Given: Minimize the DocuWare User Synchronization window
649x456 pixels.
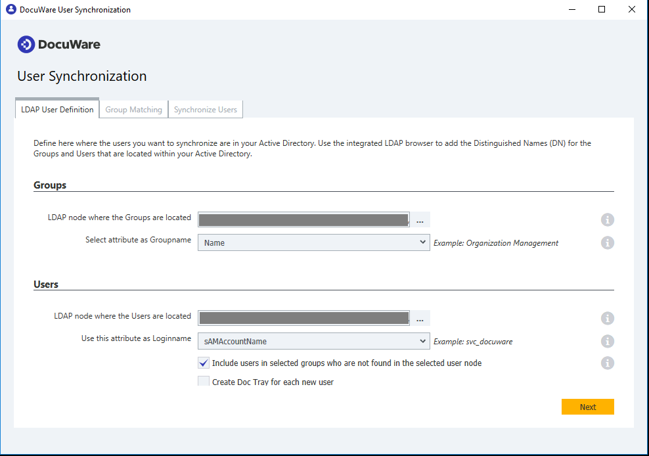Looking at the screenshot, I should (x=571, y=9).
